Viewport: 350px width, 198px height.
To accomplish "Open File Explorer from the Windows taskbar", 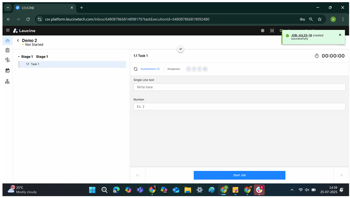I will coord(187,190).
